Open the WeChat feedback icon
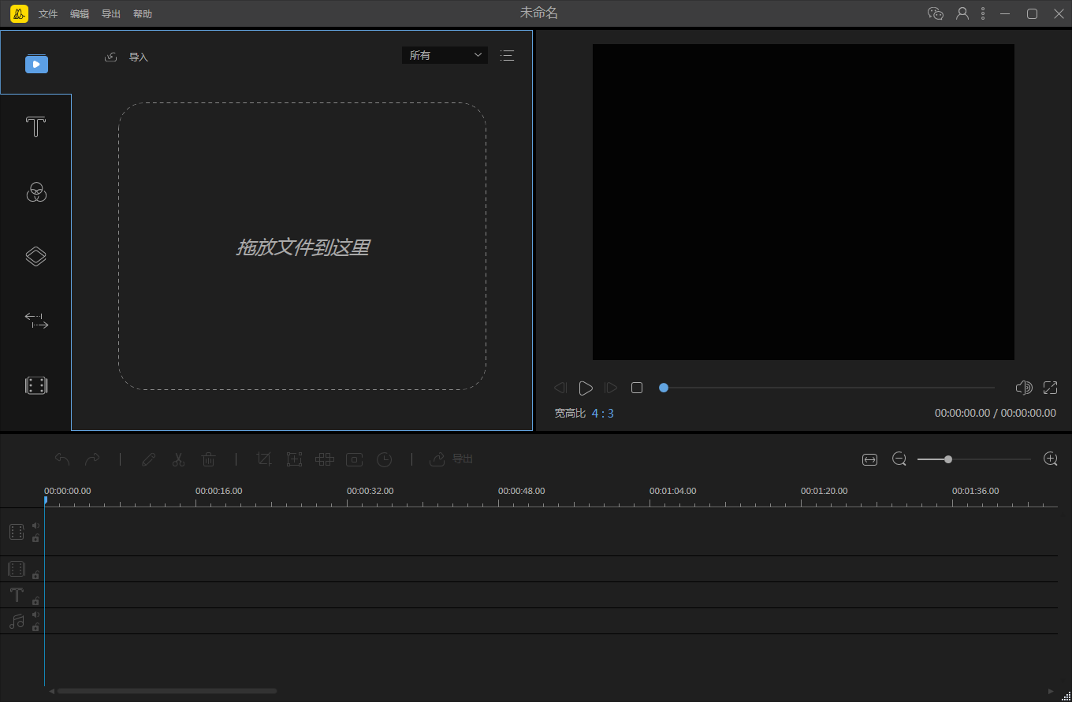Viewport: 1072px width, 702px height. 936,13
